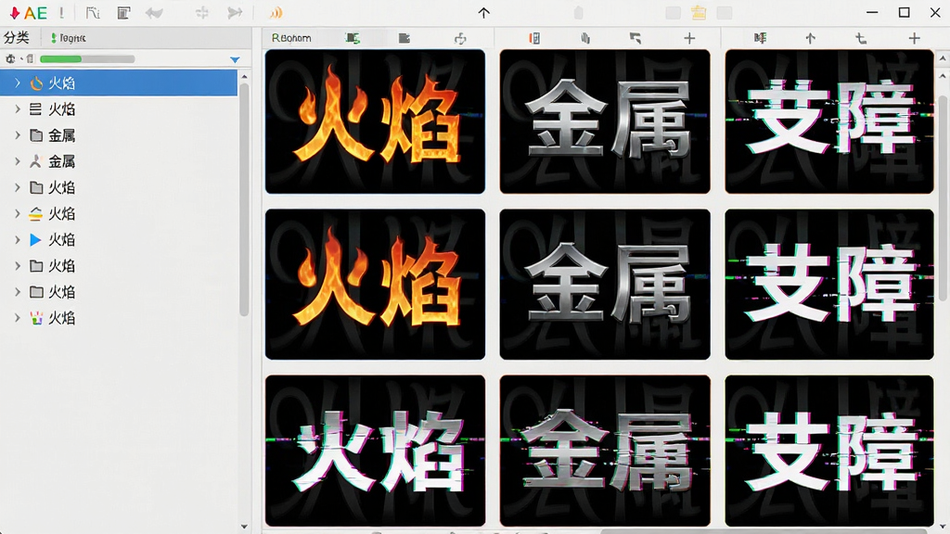Click the gray back reply arrow icon
This screenshot has width=950, height=534.
[154, 13]
